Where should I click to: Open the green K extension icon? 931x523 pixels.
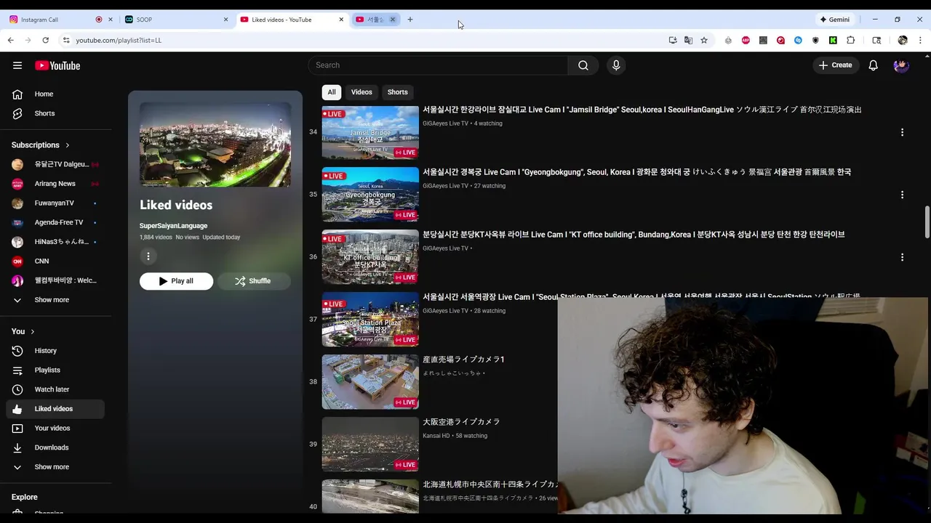click(x=833, y=40)
